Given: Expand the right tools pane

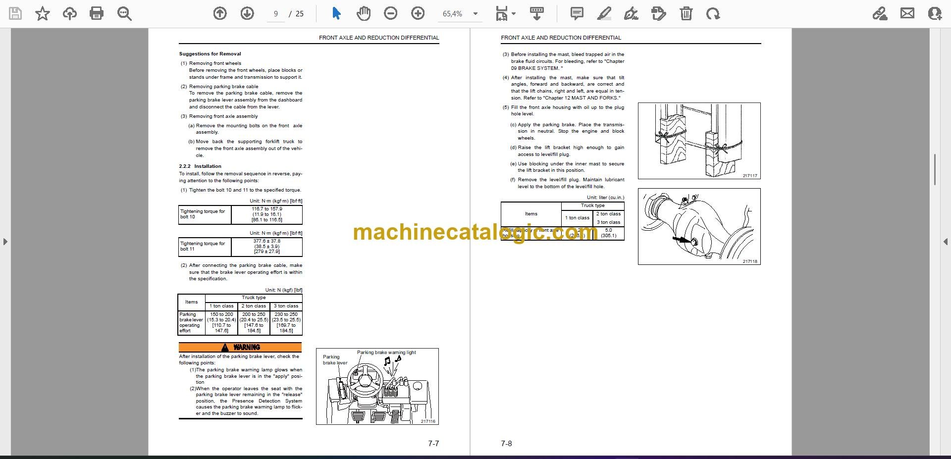Looking at the screenshot, I should point(946,242).
